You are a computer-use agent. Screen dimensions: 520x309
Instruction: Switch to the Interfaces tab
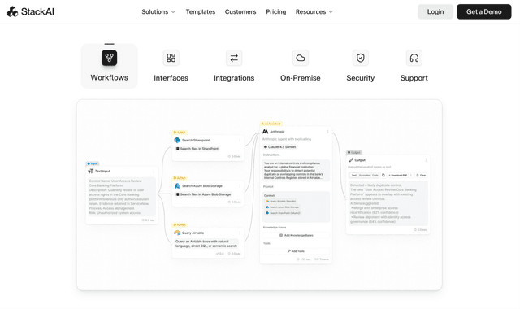click(x=171, y=66)
